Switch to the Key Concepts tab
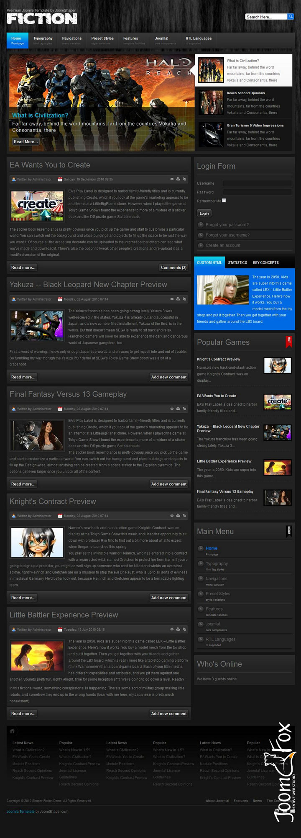Screen dimensions: 301x838 (265, 262)
